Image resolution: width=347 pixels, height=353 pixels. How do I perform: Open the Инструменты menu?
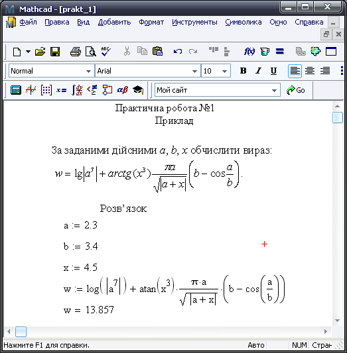point(194,22)
